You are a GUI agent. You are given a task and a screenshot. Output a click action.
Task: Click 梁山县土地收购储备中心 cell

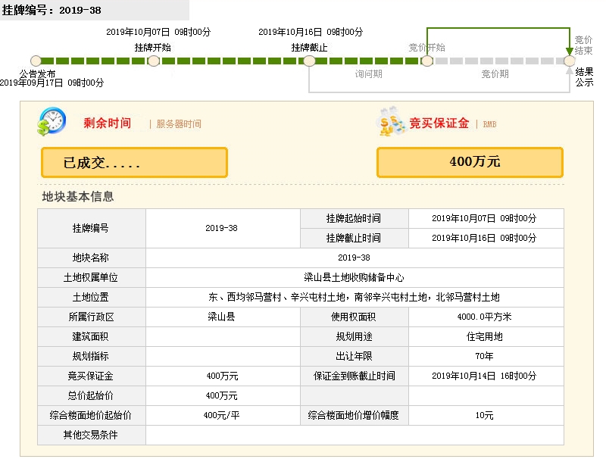355,277
